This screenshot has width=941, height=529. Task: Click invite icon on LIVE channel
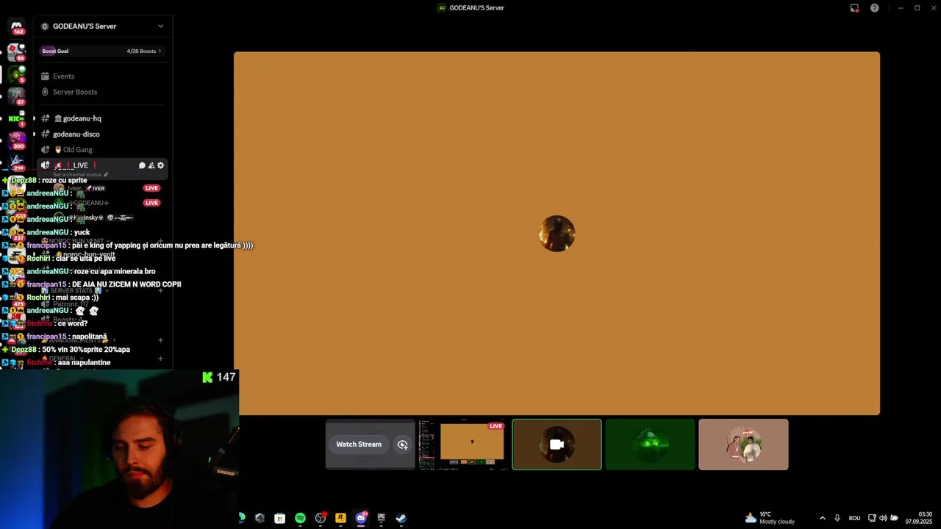point(151,165)
